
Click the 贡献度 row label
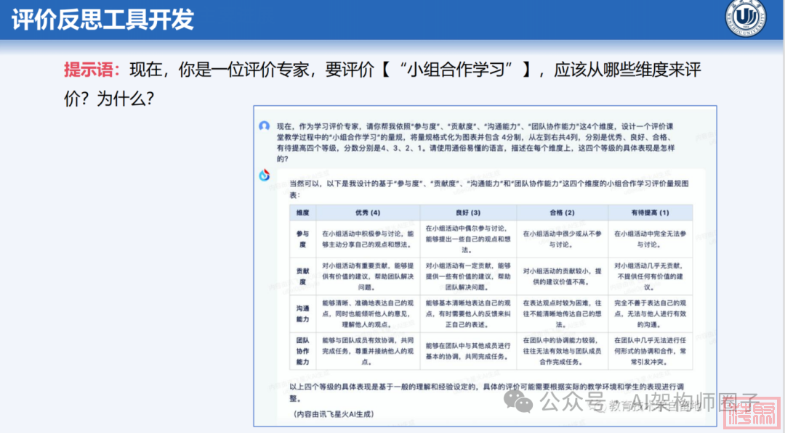(x=302, y=276)
